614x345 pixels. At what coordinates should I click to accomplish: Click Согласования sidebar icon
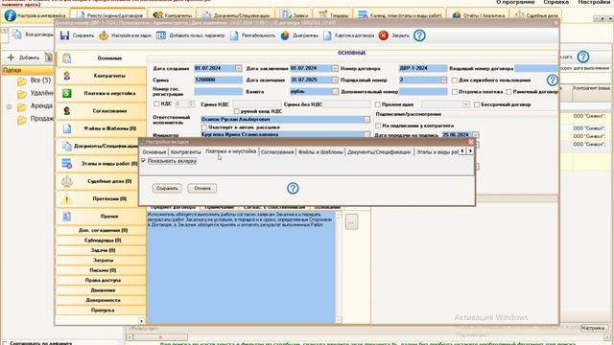click(66, 111)
